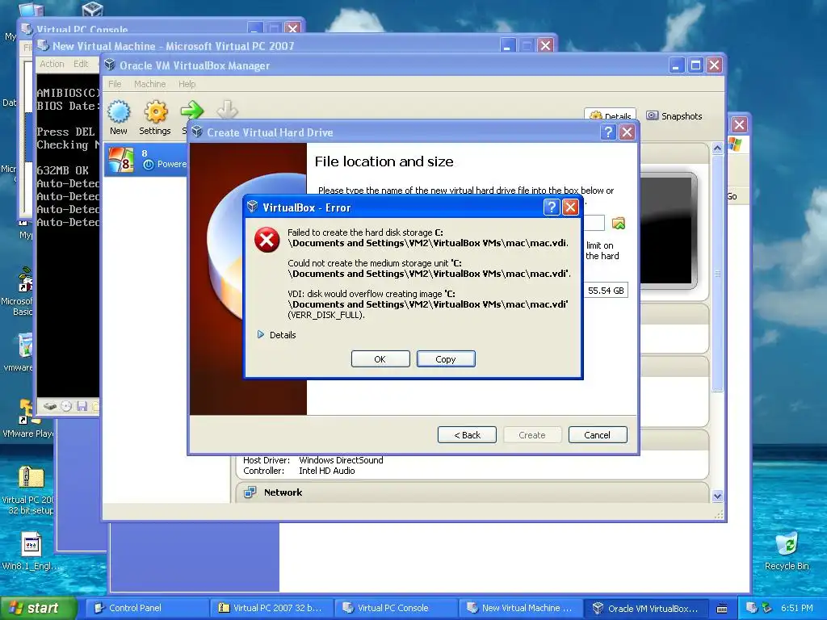Screen dimensions: 827x620
Task: Click the floppy disk status icon in Virtual PC window
Action: pos(82,406)
